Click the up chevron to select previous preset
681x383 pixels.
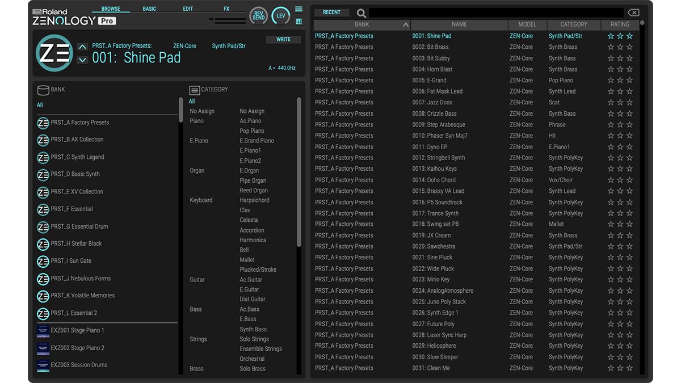83,46
